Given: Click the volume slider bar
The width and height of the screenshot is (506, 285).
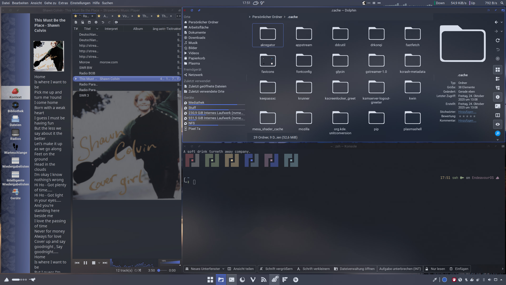Looking at the screenshot, I should (171, 262).
